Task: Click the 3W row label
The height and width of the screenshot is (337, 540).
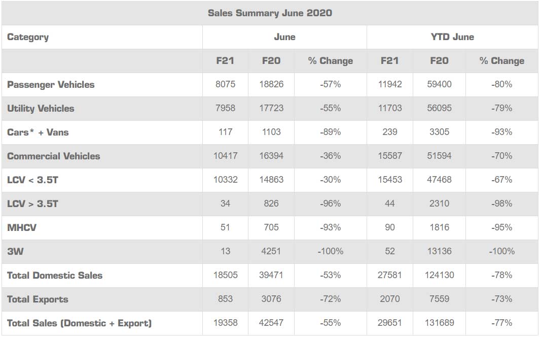Action: coord(15,251)
